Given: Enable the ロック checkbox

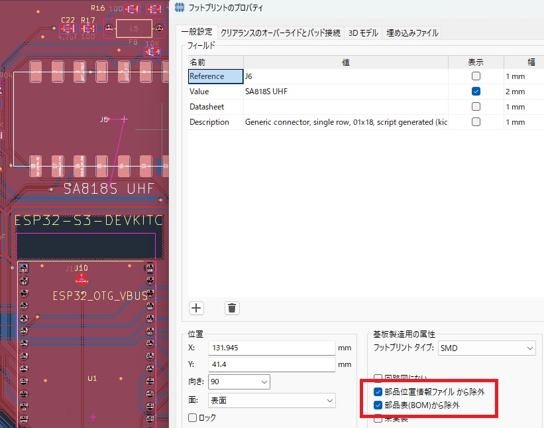Looking at the screenshot, I should (x=192, y=417).
